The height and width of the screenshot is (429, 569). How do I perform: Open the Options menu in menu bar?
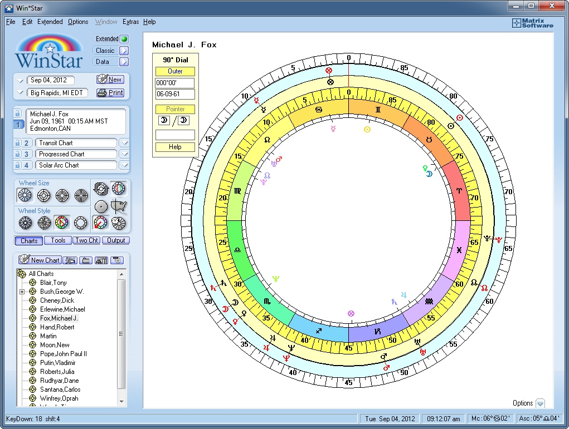pos(78,22)
